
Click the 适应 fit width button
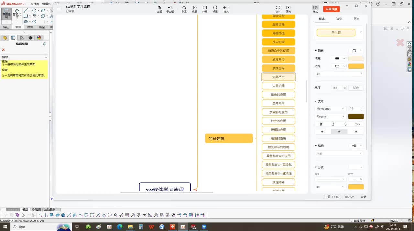(x=356, y=88)
